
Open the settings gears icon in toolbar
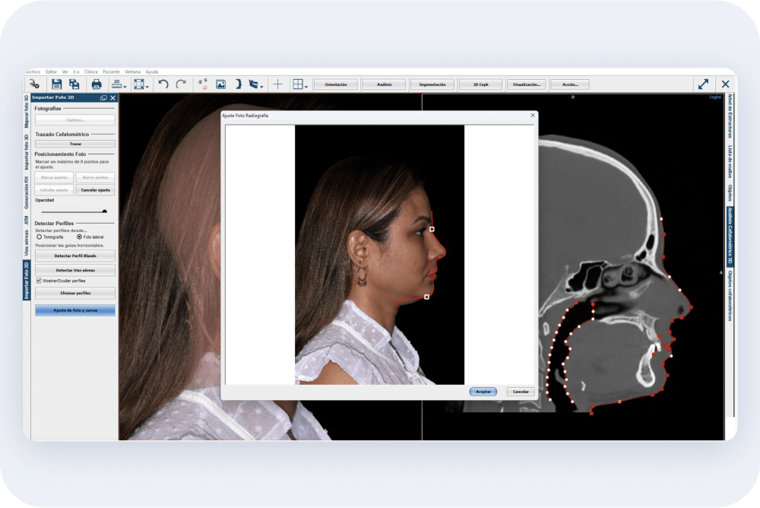[34, 84]
